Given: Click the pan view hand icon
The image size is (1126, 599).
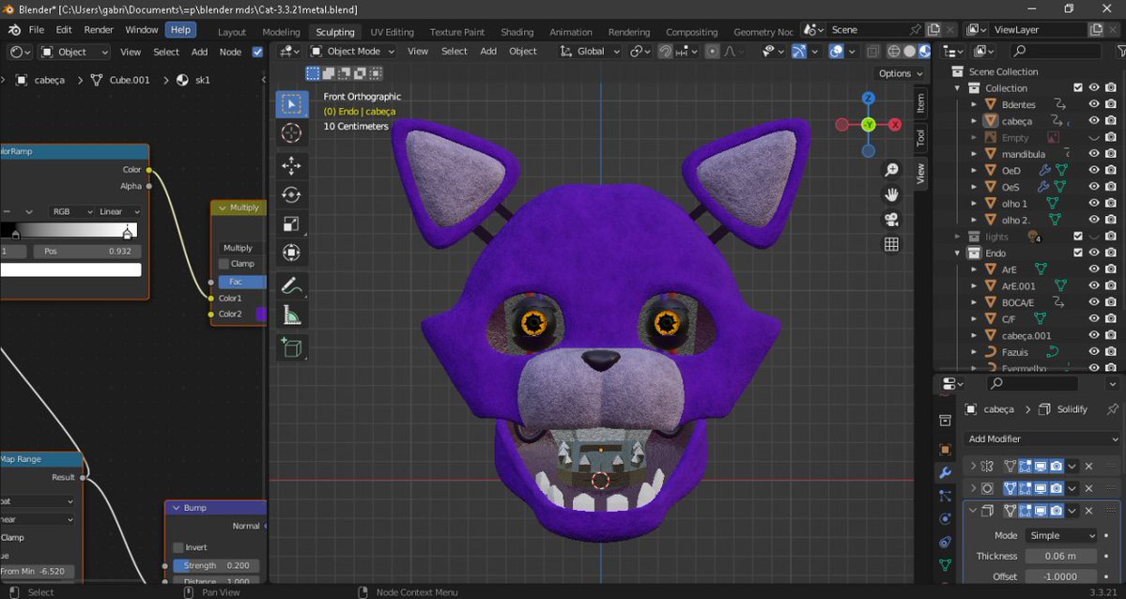Looking at the screenshot, I should tap(891, 194).
